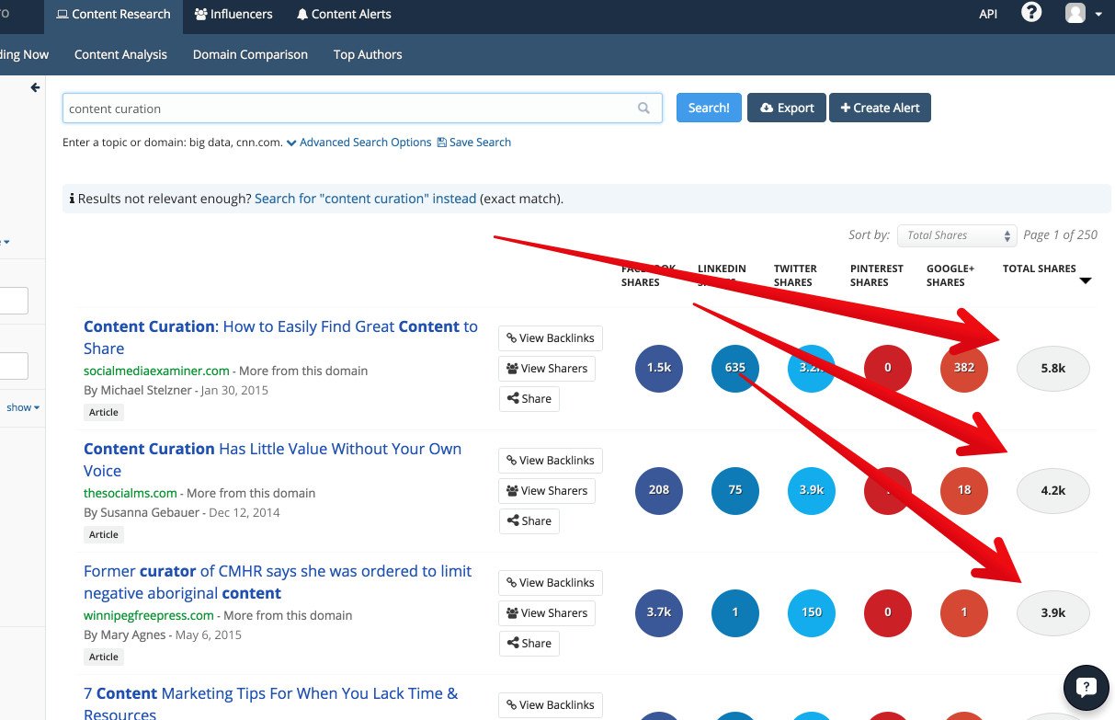
Task: Open "Former curator of CMHR" article
Action: pyautogui.click(x=278, y=582)
